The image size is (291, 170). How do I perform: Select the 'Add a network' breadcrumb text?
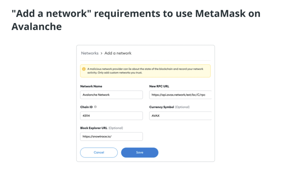118,53
